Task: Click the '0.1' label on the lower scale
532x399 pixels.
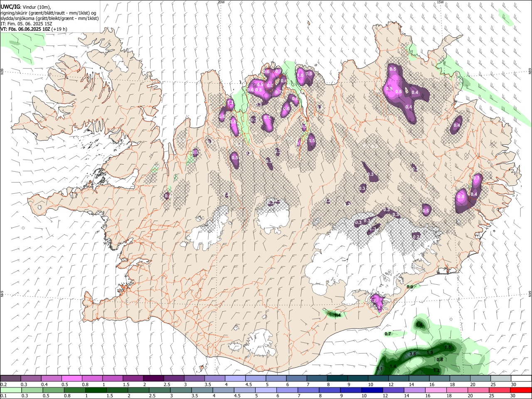Action: point(3,396)
